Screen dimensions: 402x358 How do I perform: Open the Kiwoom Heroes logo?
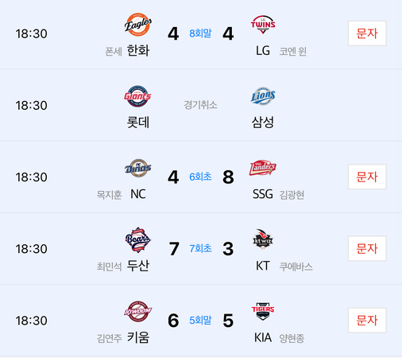point(138,311)
